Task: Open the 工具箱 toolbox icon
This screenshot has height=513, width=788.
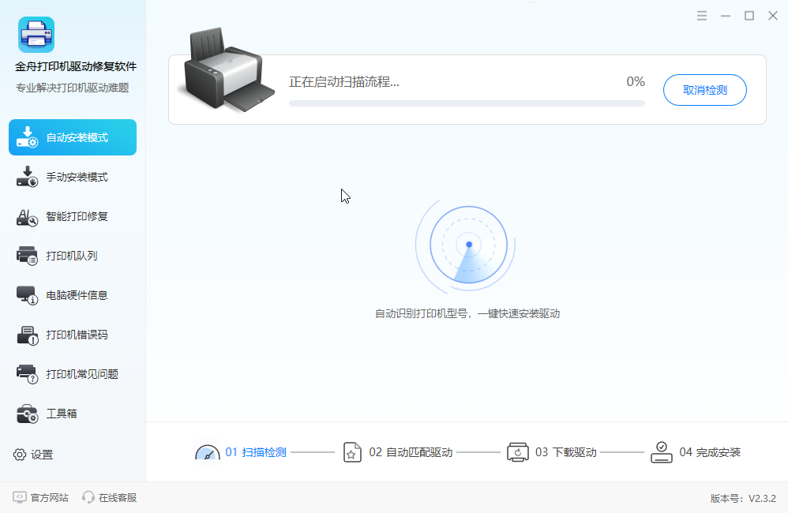Action: pyautogui.click(x=27, y=414)
